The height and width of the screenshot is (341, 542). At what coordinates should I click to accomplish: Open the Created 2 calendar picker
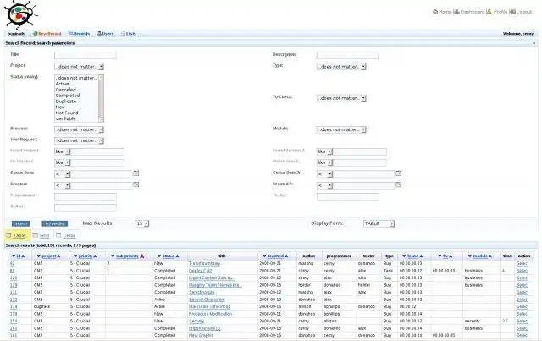399,184
